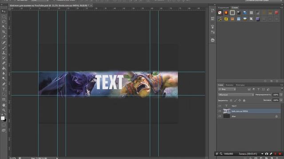Viewport: 284px width, 159px height.
Task: Select the Paint Bucket tool
Action: tap(4, 68)
